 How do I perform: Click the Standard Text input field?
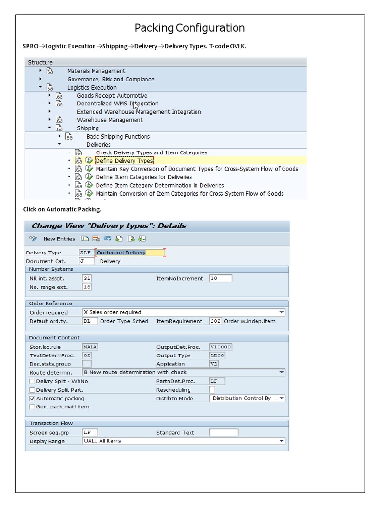click(224, 432)
